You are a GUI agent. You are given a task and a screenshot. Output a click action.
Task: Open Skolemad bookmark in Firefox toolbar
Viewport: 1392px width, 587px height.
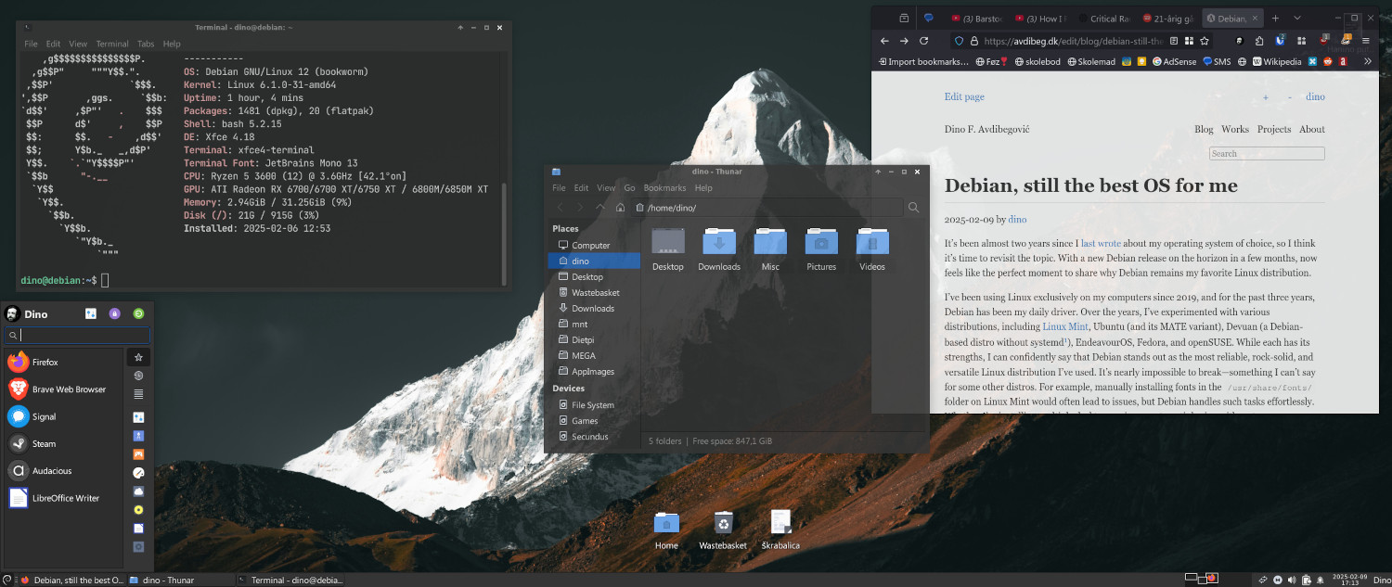point(1092,62)
